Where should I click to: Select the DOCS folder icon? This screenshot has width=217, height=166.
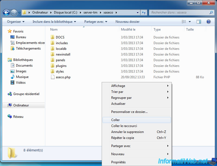point(52,37)
